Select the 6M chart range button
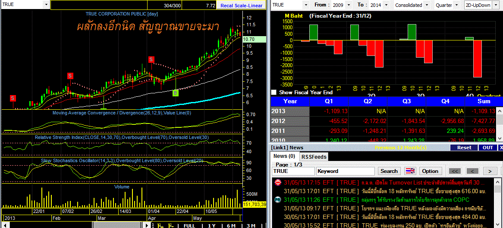 (x=231, y=225)
